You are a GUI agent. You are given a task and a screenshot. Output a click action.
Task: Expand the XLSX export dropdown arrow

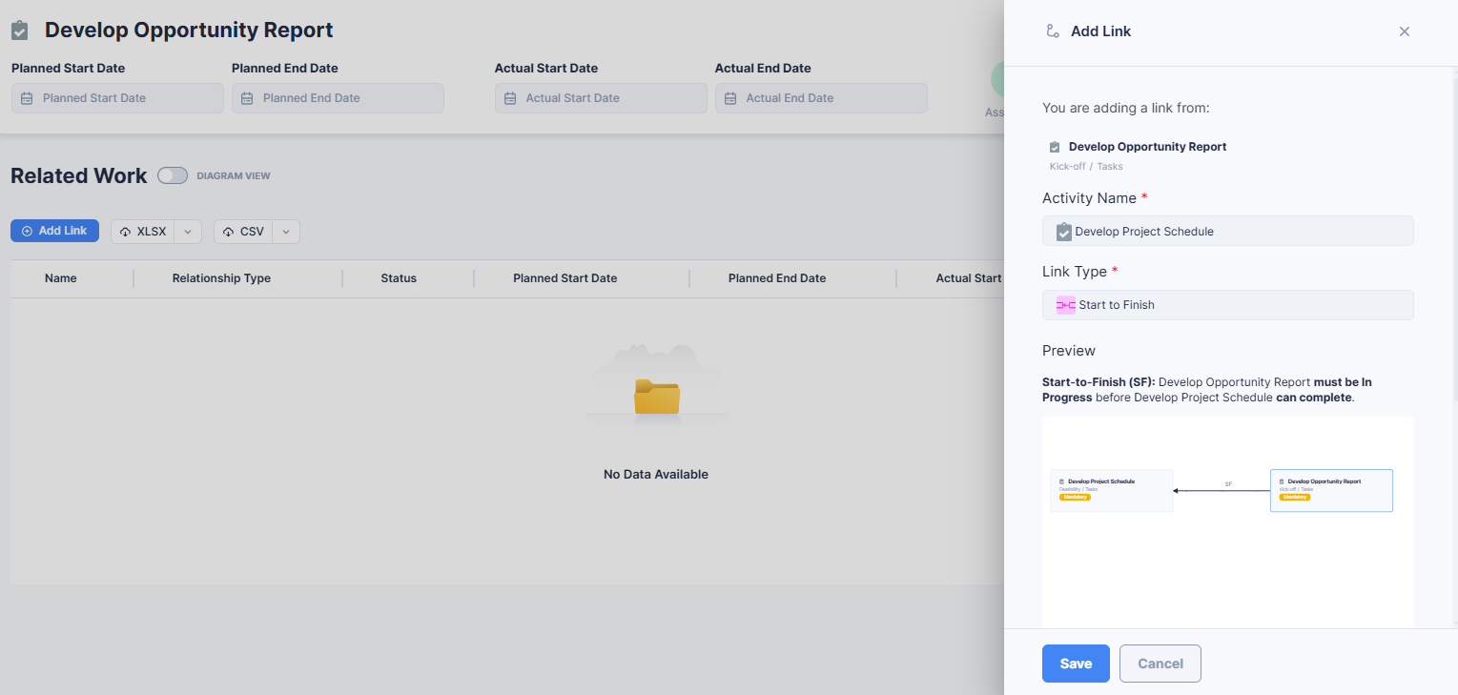click(188, 232)
